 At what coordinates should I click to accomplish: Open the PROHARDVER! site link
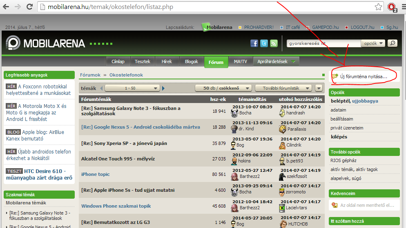click(x=259, y=27)
